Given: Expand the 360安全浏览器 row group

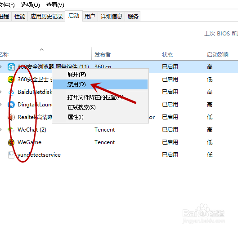Looking at the screenshot, I should point(1,67).
